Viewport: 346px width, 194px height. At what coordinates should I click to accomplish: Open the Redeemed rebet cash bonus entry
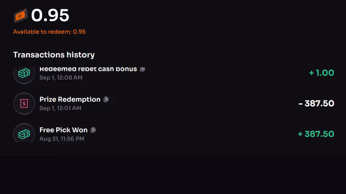[88, 70]
